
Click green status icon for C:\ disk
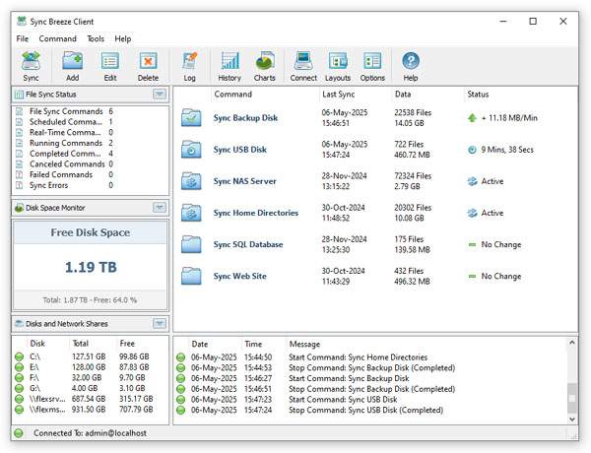click(x=19, y=356)
